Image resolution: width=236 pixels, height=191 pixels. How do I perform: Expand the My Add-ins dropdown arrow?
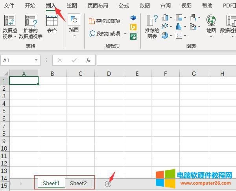coord(125,34)
